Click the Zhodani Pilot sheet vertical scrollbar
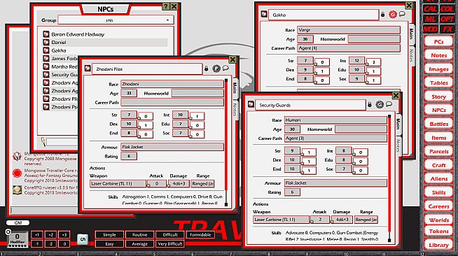The image size is (458, 256). coord(226,142)
